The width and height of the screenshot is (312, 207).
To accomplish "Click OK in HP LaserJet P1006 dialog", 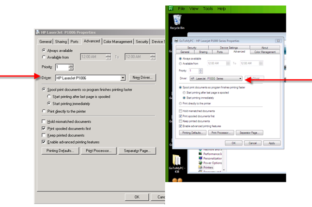I will [137, 197].
